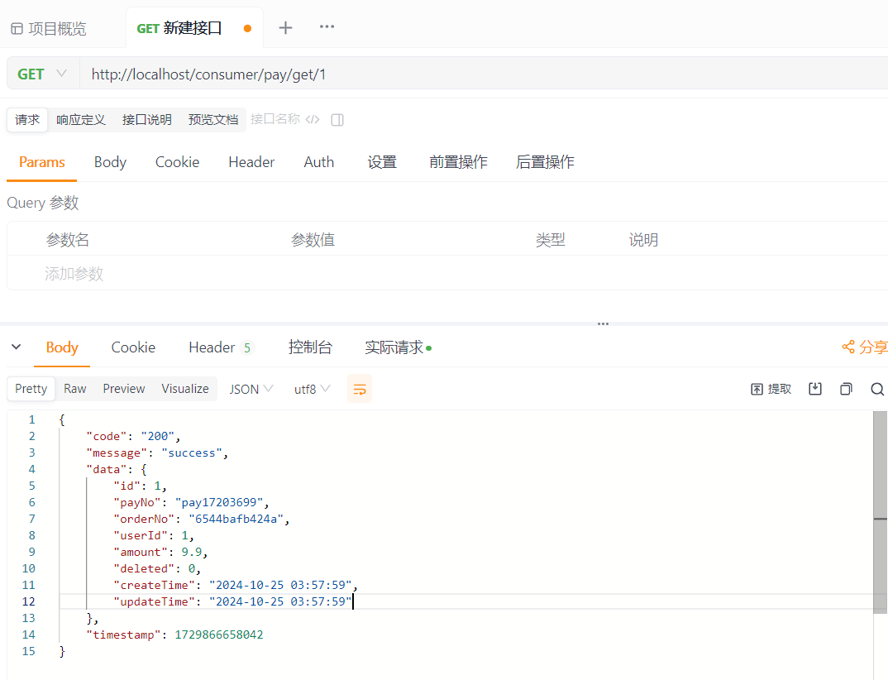Viewport: 888px width, 680px height.
Task: Click the copy response icon
Action: (x=846, y=389)
